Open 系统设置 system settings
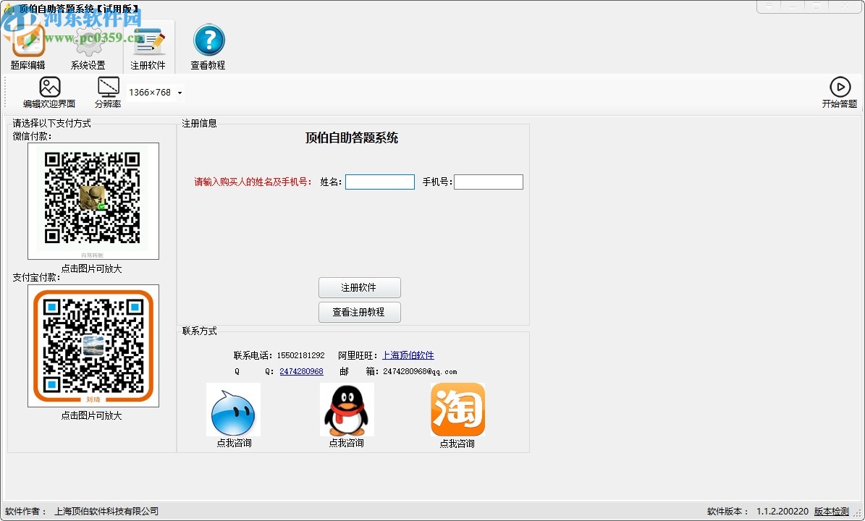Viewport: 865px width, 521px height. point(88,46)
